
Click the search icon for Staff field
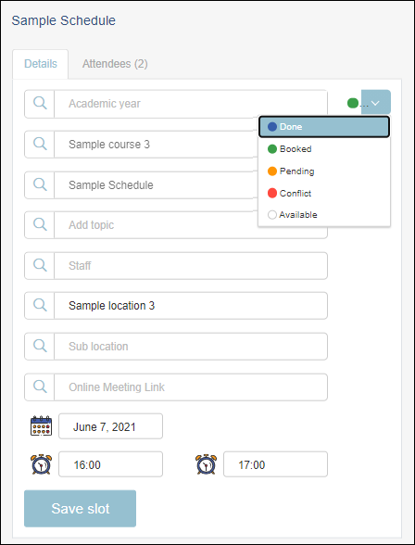pos(40,265)
